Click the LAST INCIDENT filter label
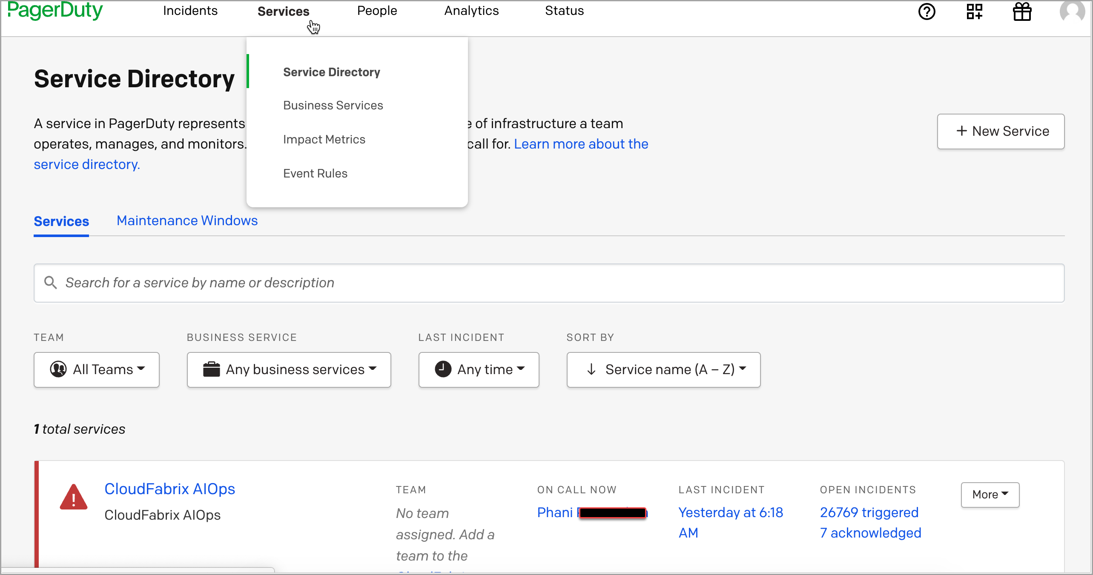 [x=461, y=338]
